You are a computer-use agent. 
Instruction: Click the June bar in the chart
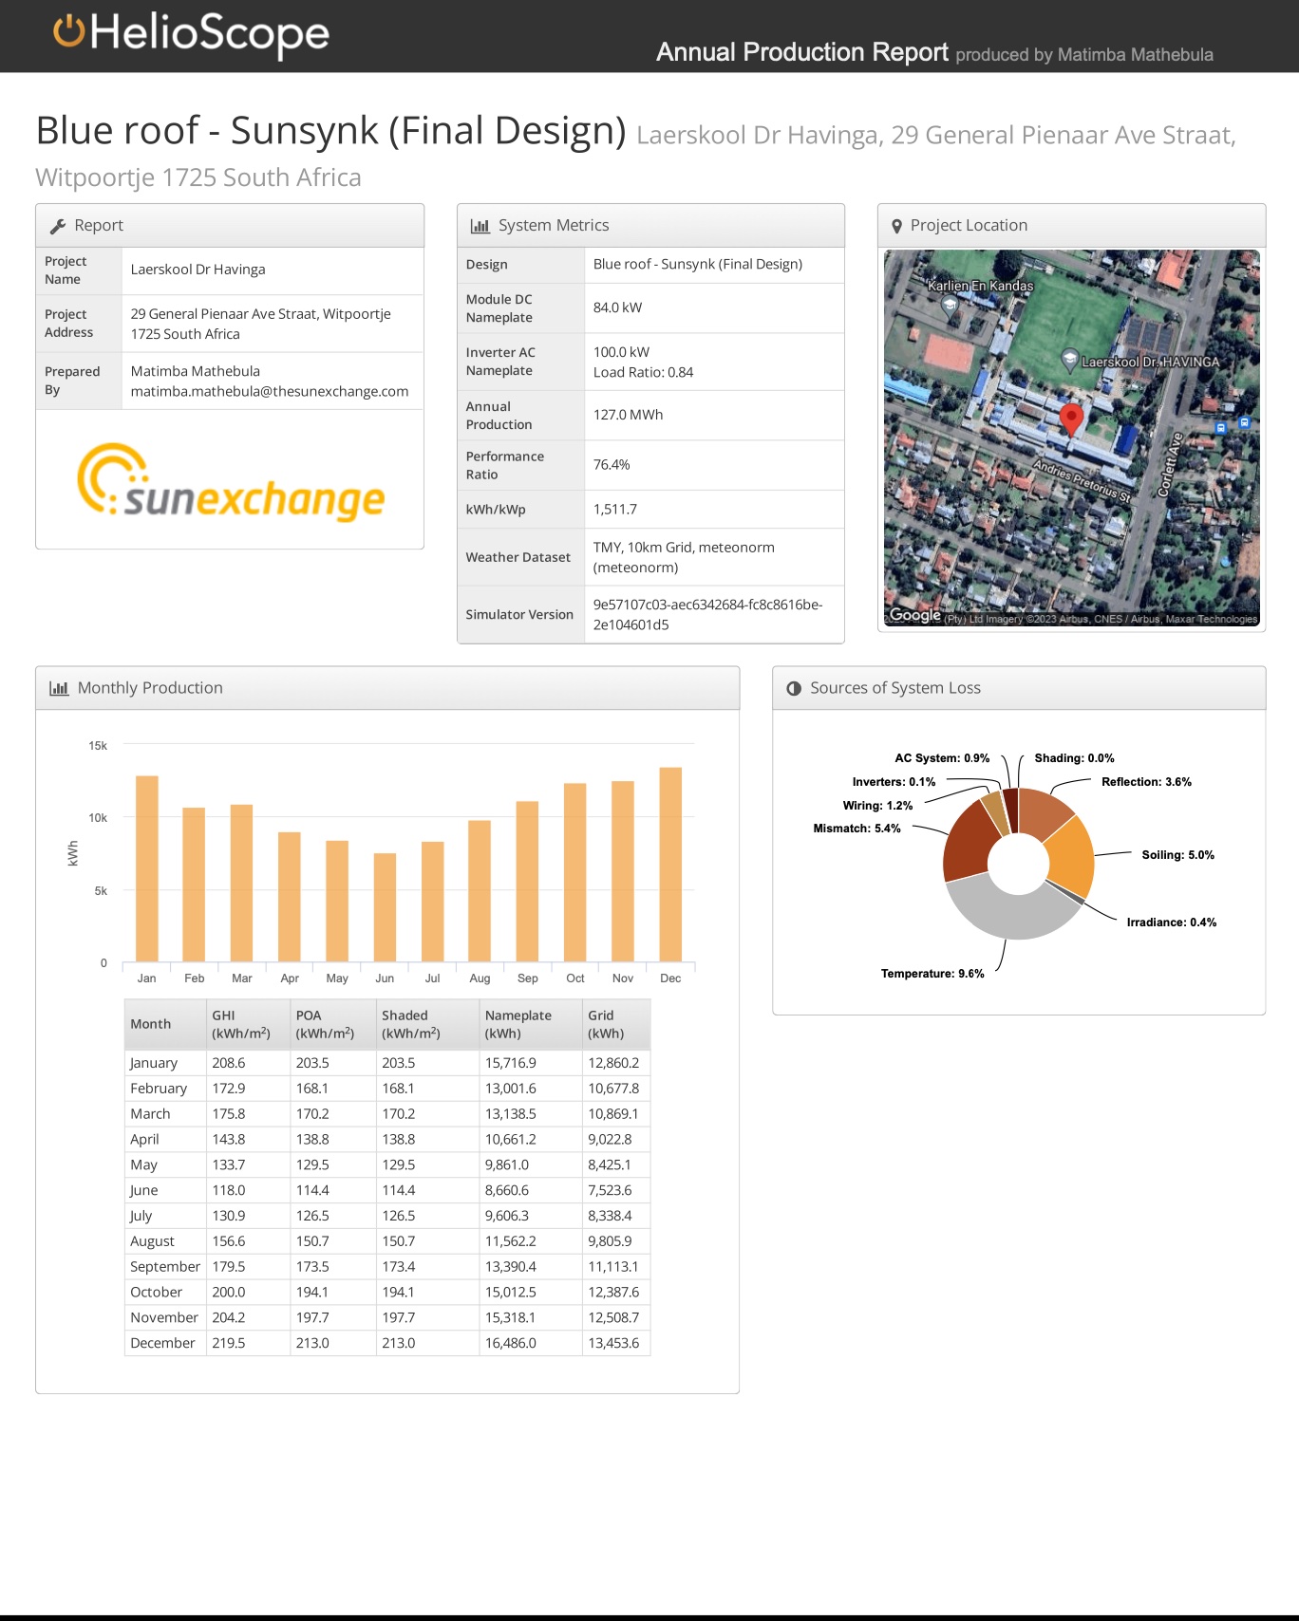385,908
